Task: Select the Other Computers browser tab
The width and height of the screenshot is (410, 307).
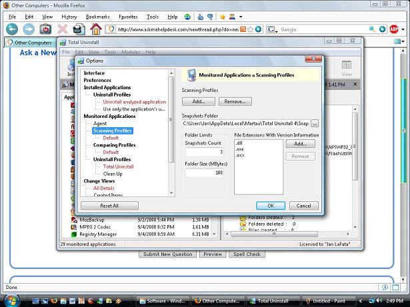Action: (x=30, y=43)
